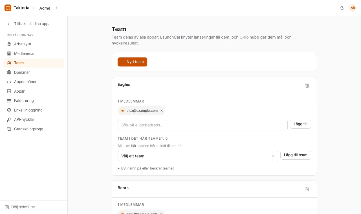361x214 pixels.
Task: Click the plus icon next to Acme
Action: (x=57, y=8)
